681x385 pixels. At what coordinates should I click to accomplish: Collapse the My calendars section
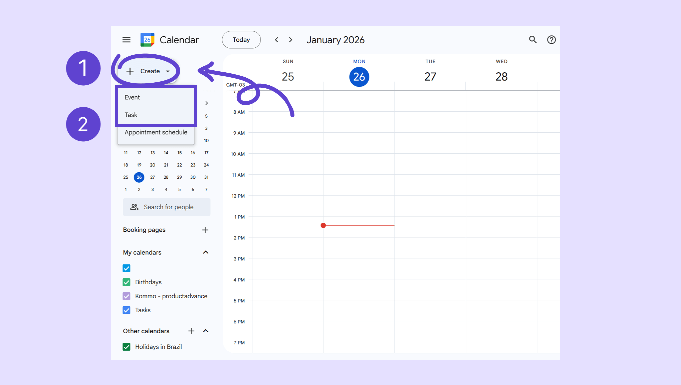click(x=206, y=252)
